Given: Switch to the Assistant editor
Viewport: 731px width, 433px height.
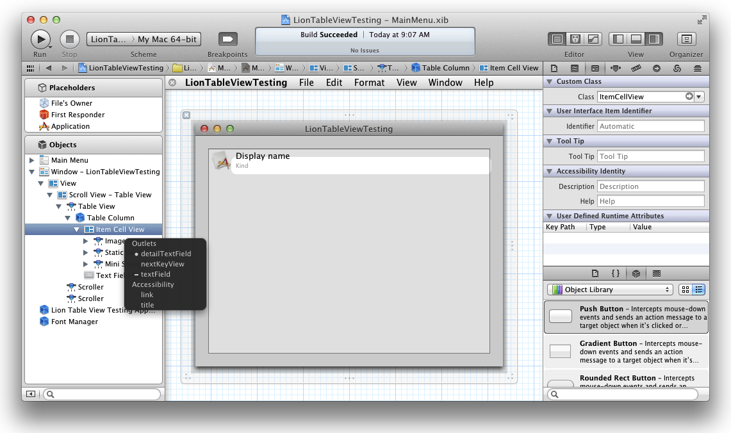Looking at the screenshot, I should [575, 39].
